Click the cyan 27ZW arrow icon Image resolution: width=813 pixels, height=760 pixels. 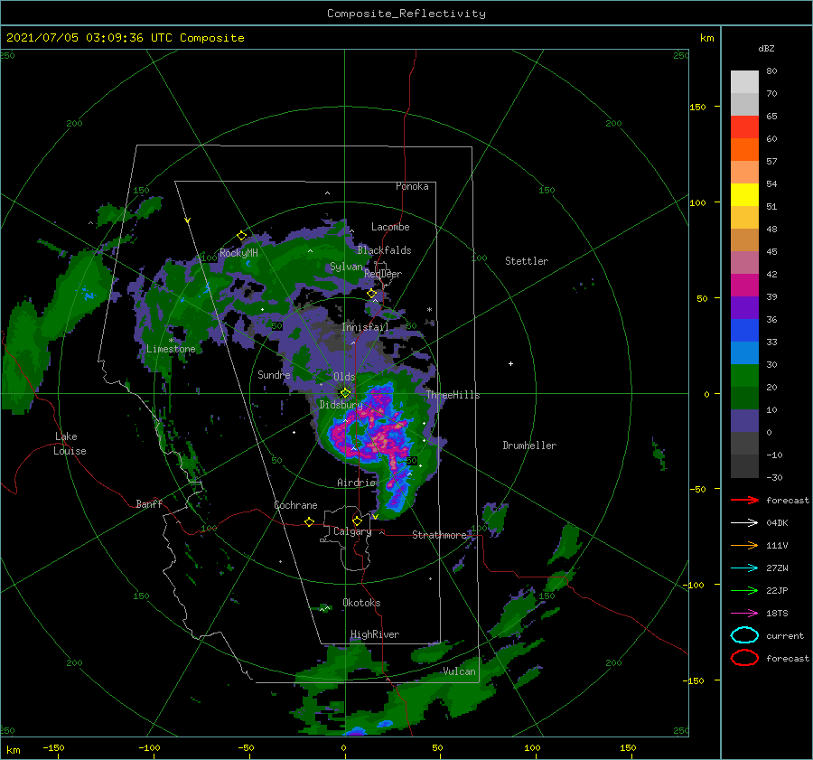click(744, 568)
